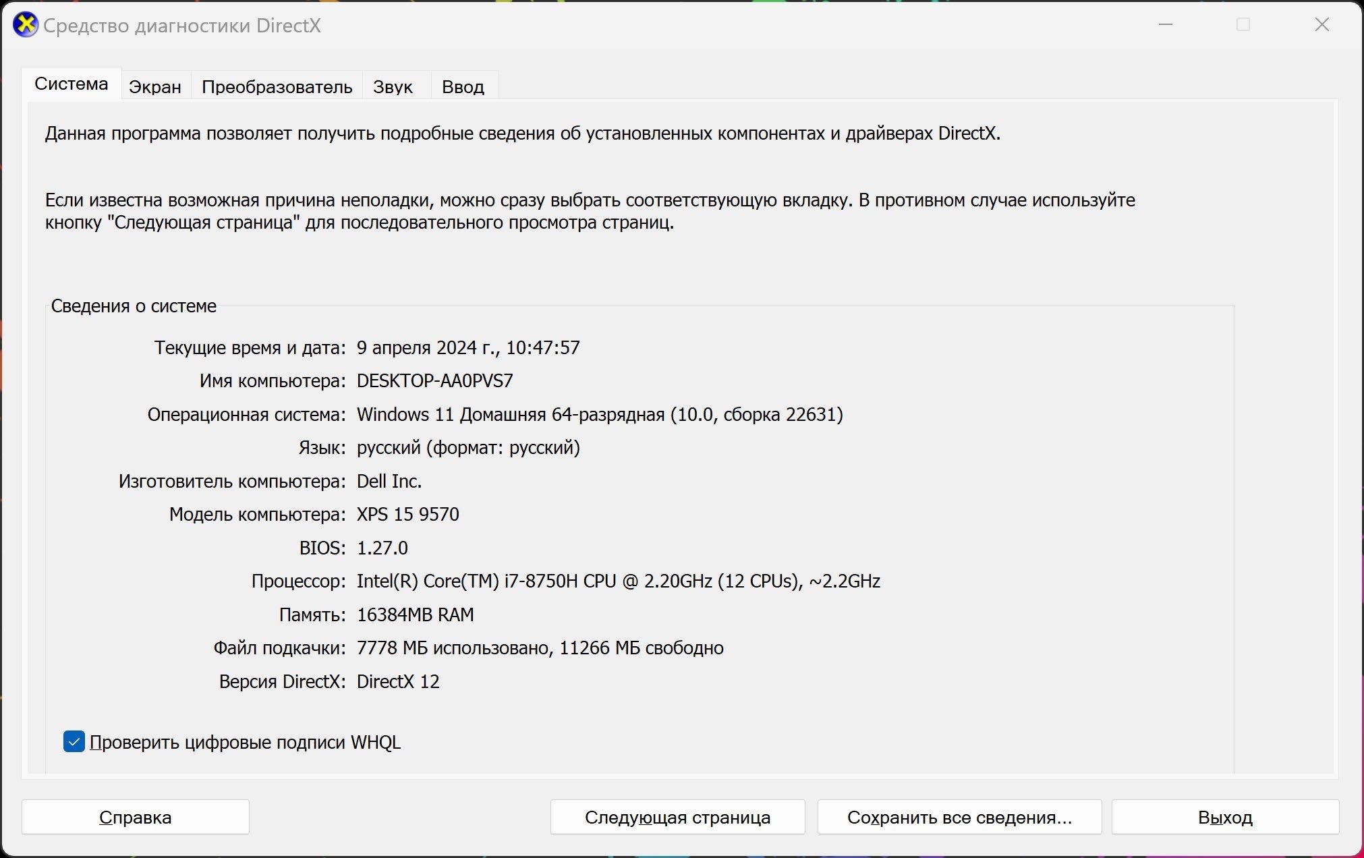Viewport: 1364px width, 858px height.
Task: Click the manufacturer value Dell Inc.
Action: 389,481
